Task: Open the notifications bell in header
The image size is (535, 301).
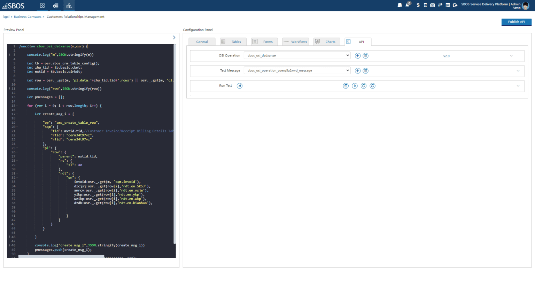Action: click(x=407, y=5)
